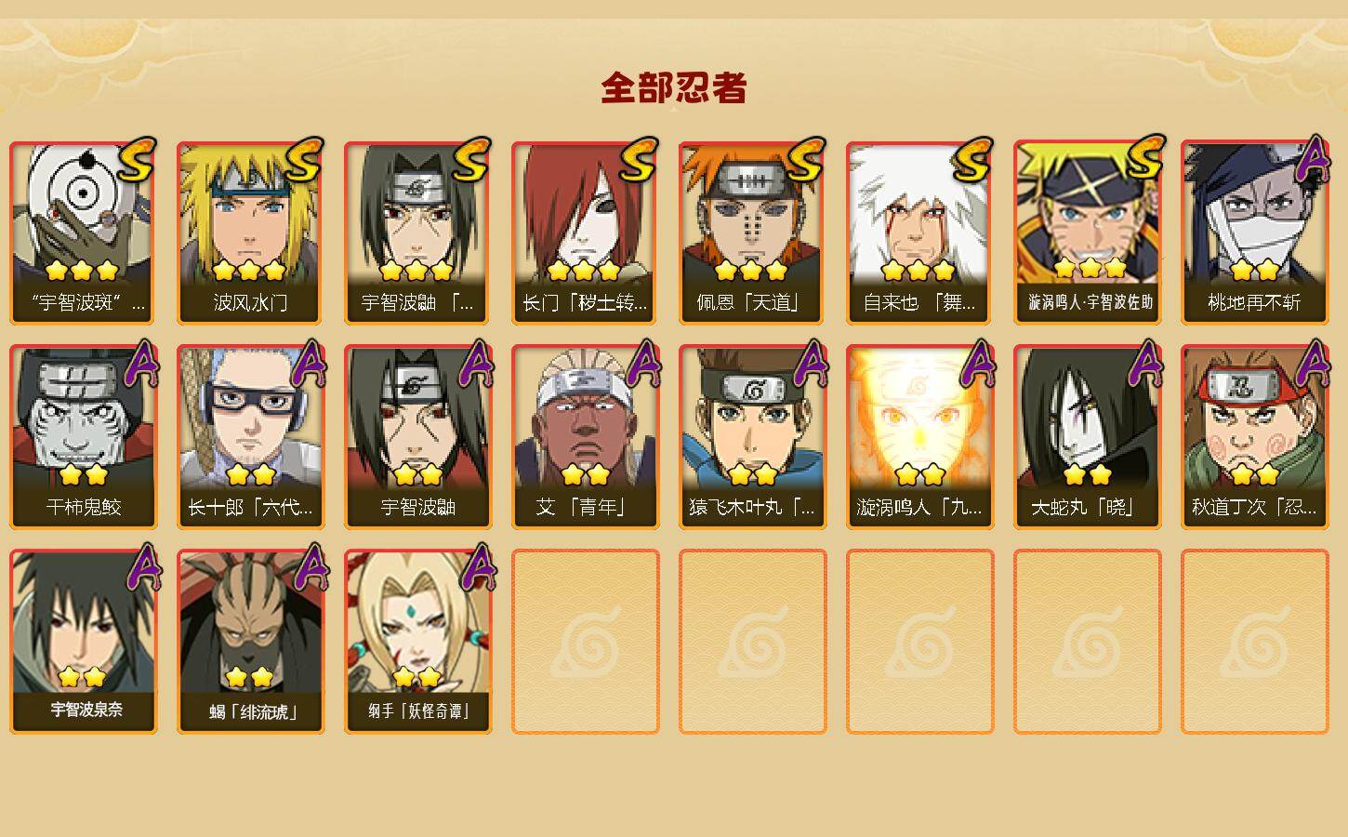This screenshot has height=837, width=1348.
Task: Click the three stars on 佩恩「天道」
Action: click(x=751, y=271)
